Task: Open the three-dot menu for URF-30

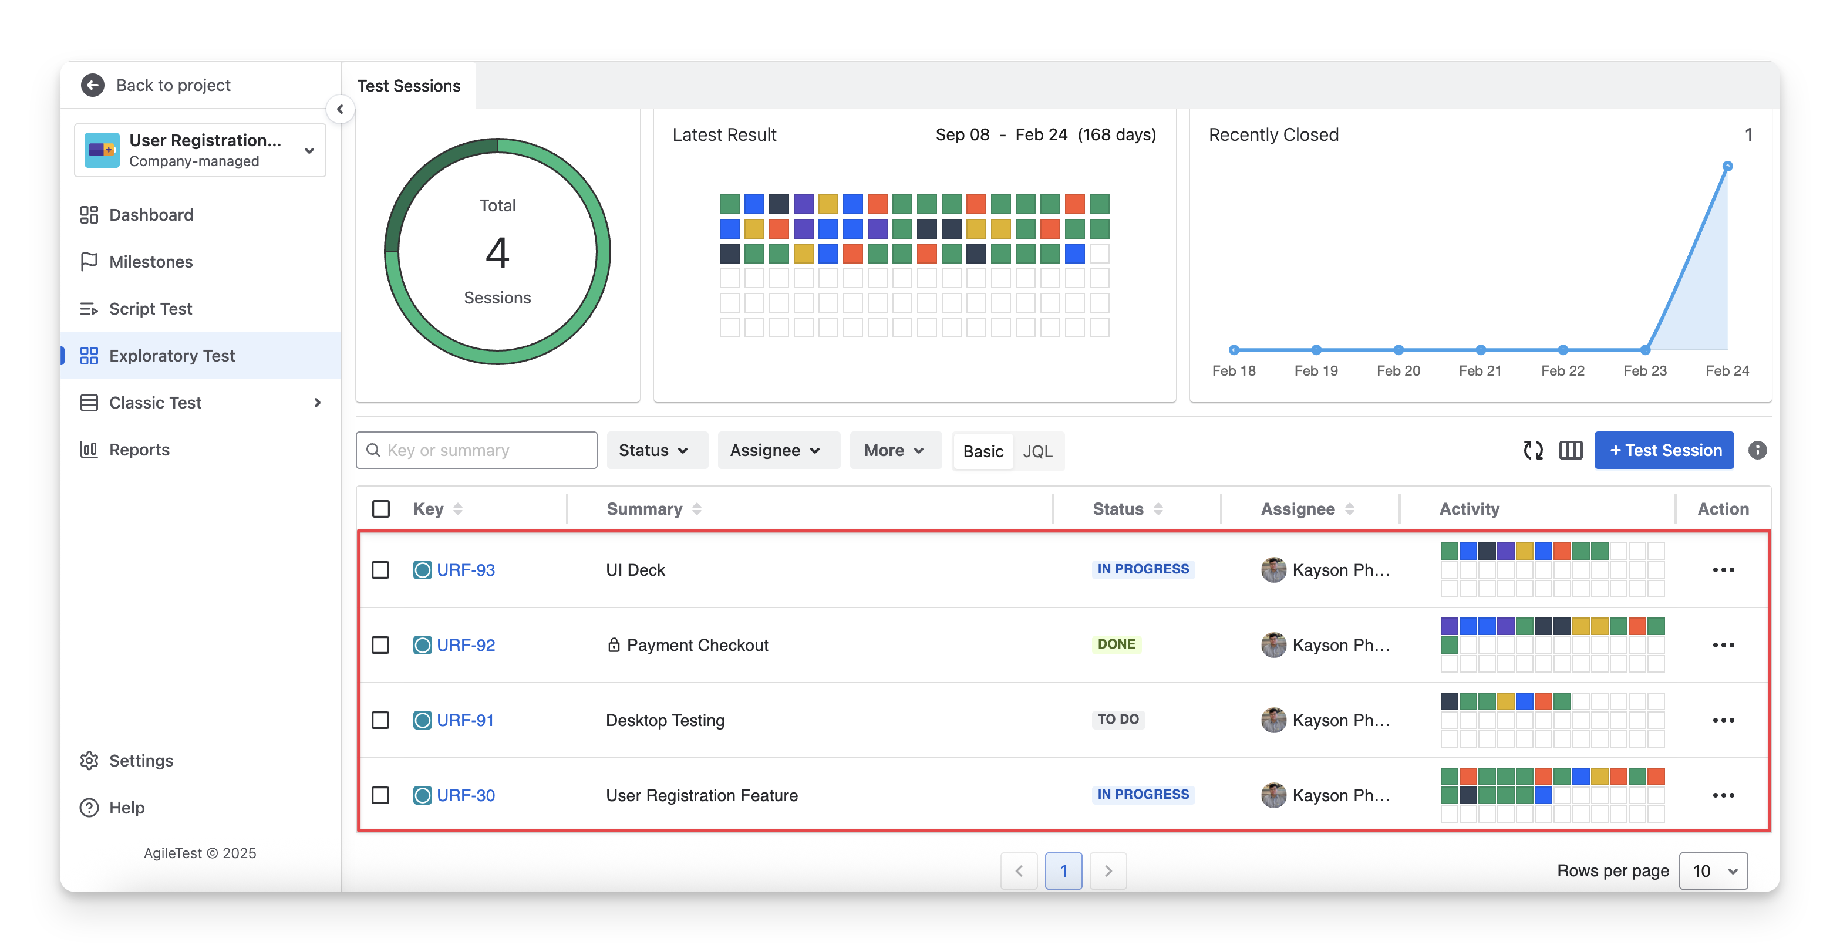Action: [x=1723, y=795]
